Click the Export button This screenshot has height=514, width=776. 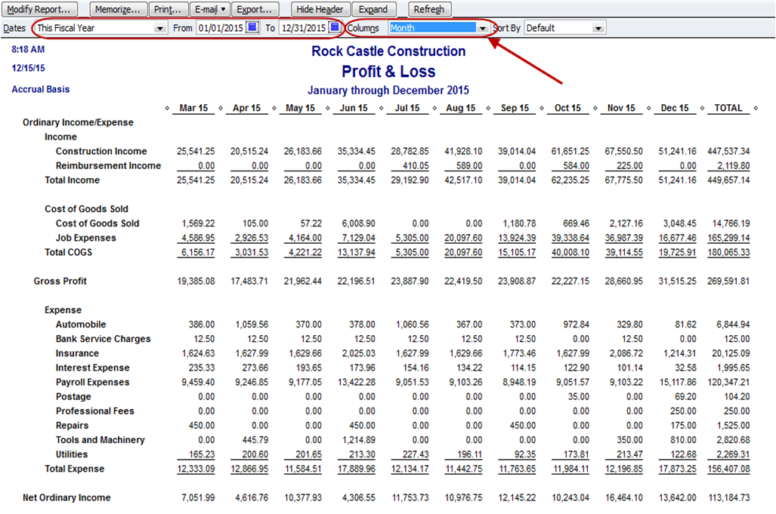click(x=256, y=9)
